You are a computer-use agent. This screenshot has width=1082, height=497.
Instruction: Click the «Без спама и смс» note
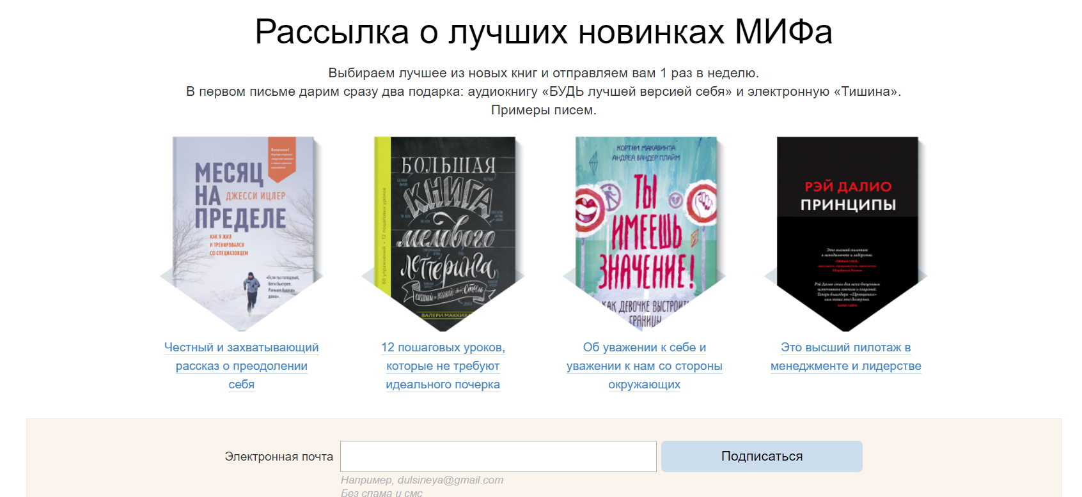(x=381, y=493)
